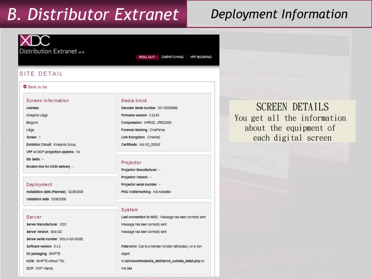372x279 pixels.
Task: Open the VPF BOOKING tab
Action: pyautogui.click(x=201, y=57)
